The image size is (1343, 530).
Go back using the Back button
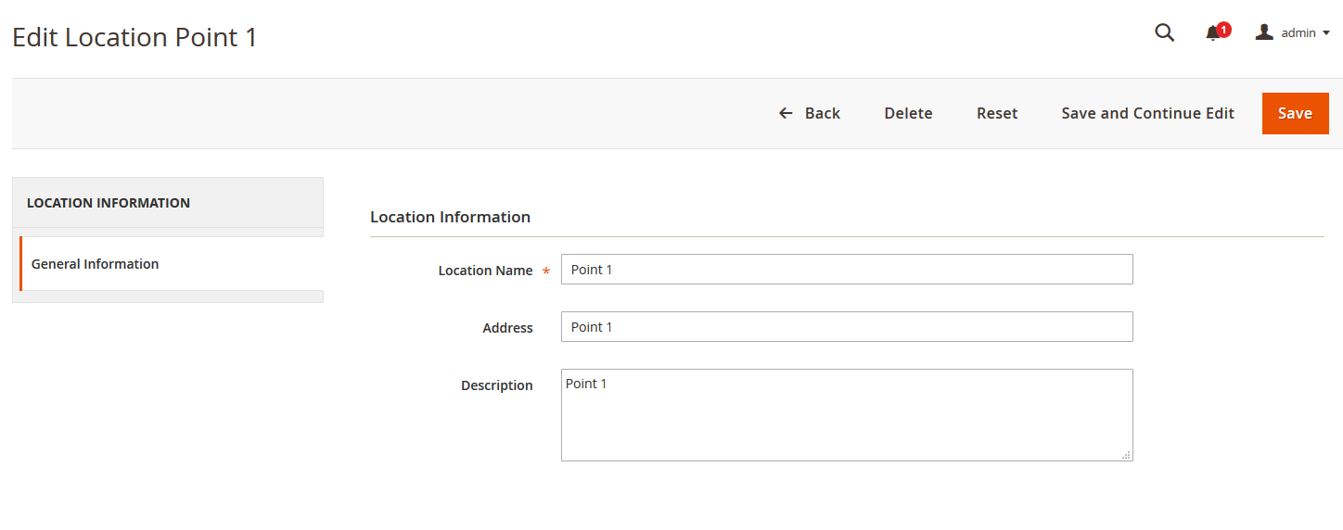(809, 113)
